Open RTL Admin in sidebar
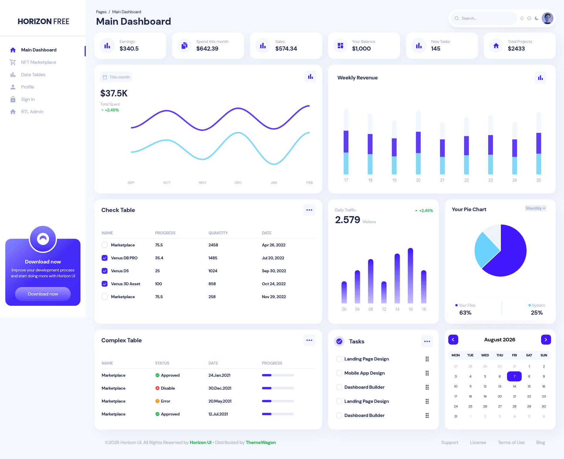 (32, 112)
